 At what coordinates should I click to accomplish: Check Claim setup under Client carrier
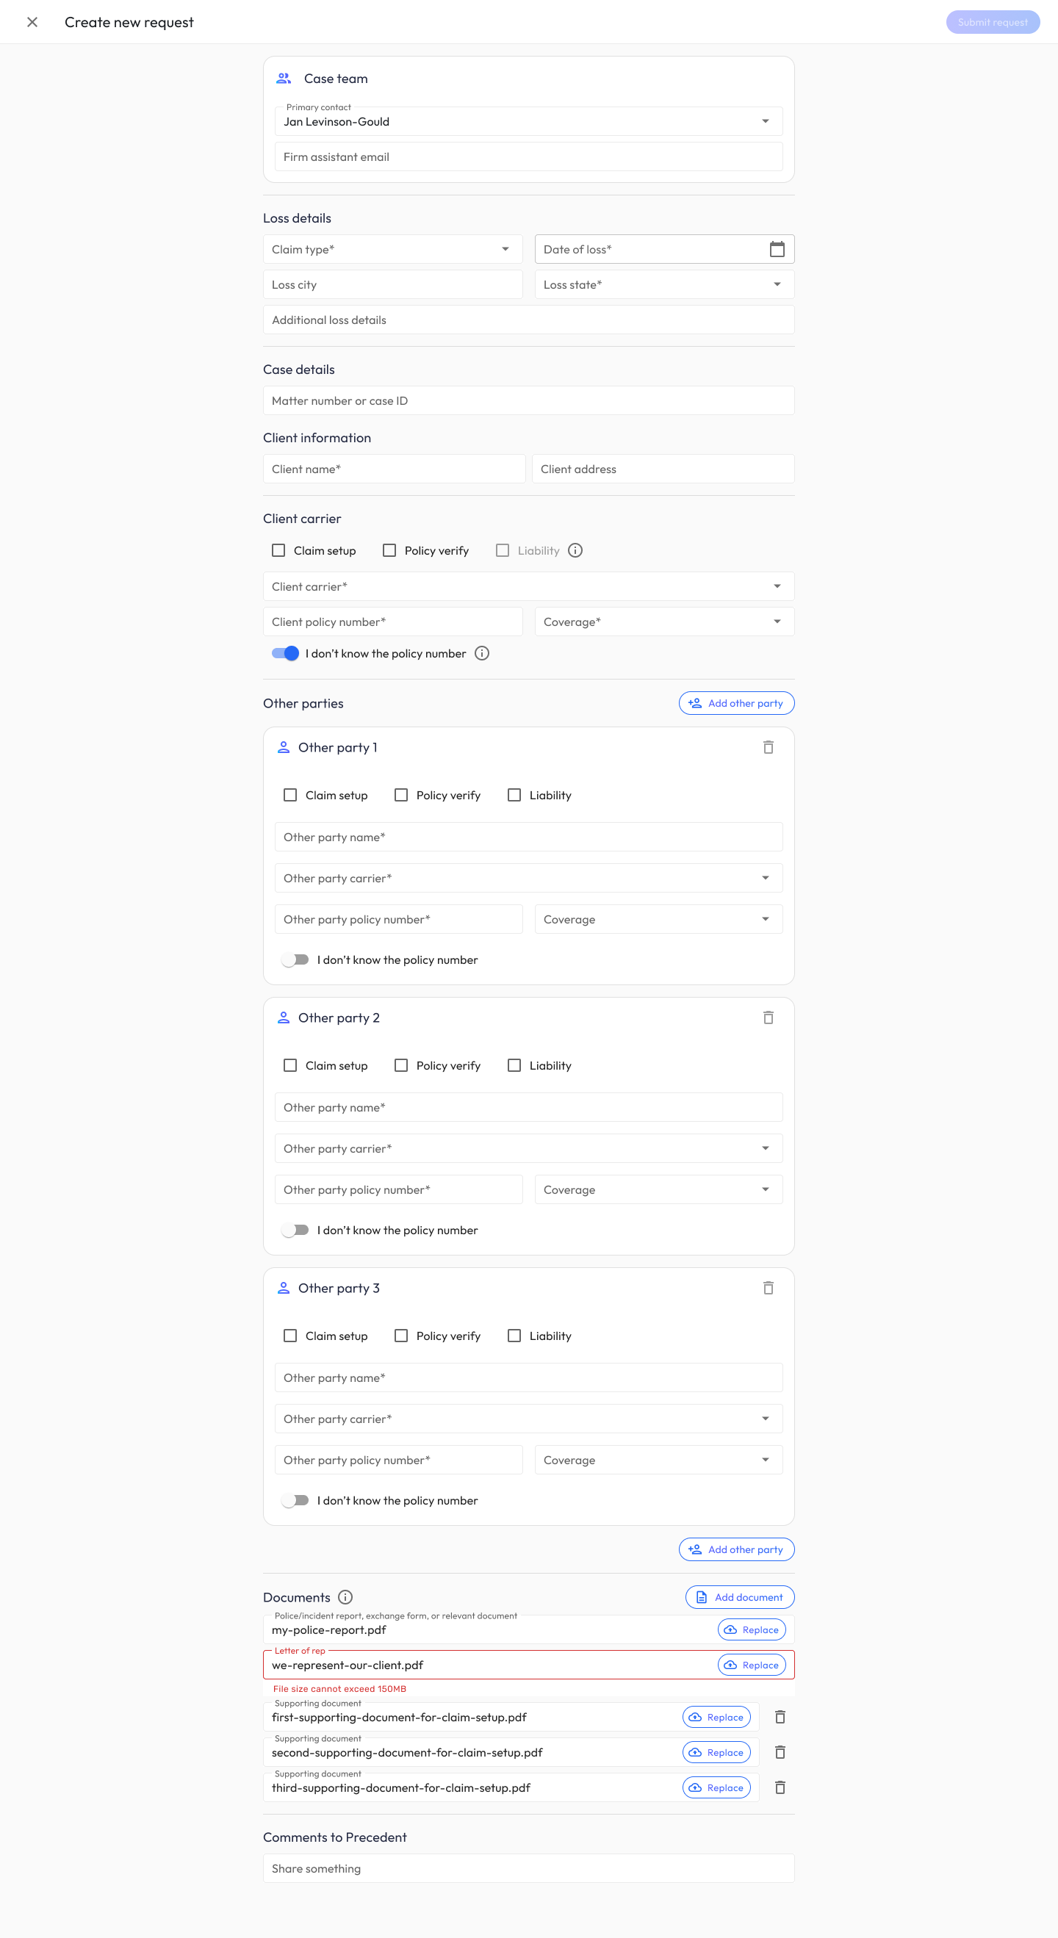(x=278, y=551)
